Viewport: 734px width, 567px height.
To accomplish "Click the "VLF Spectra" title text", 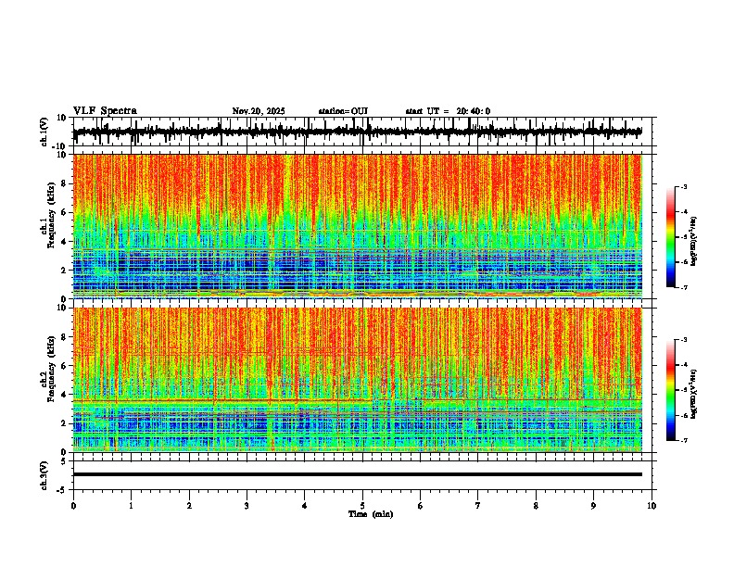I will 106,111.
